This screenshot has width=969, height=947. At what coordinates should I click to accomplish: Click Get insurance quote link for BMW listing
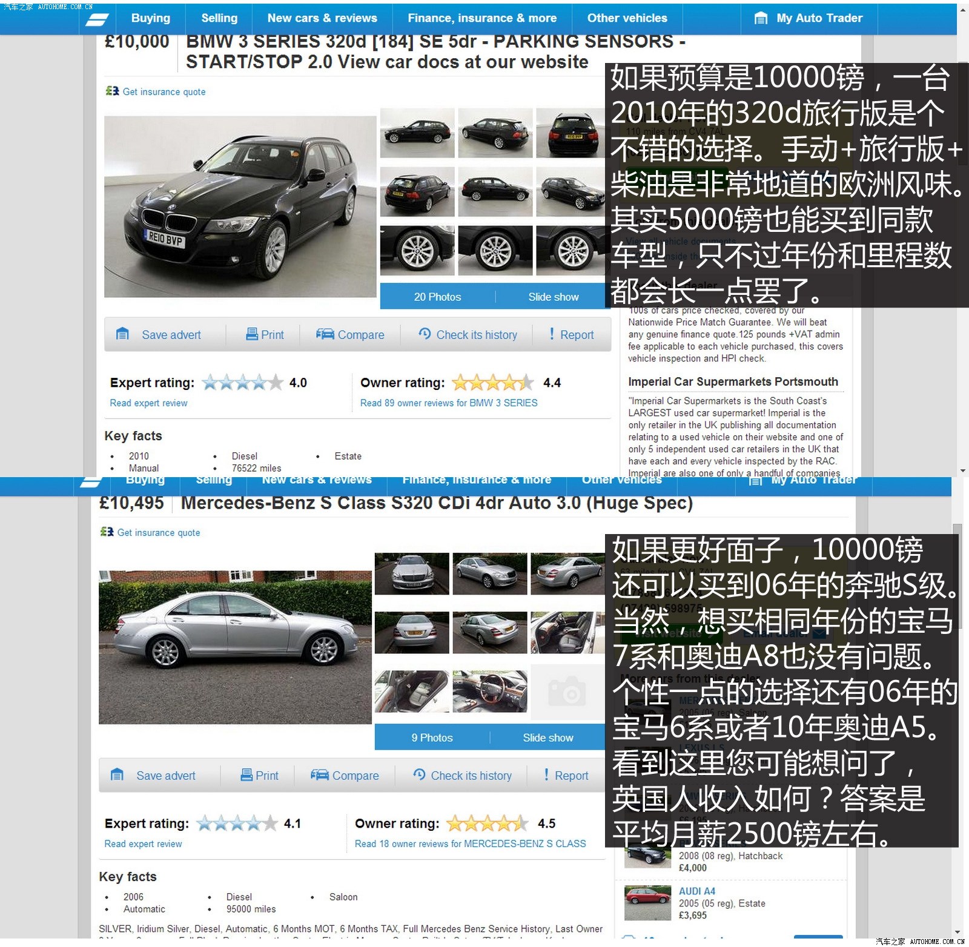click(x=164, y=92)
